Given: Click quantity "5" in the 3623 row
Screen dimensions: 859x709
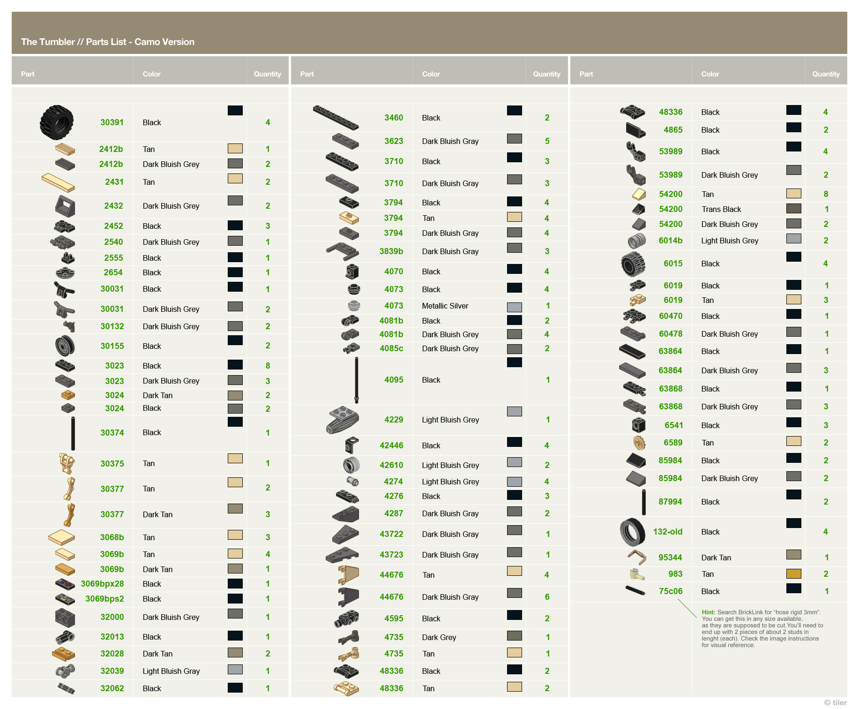Looking at the screenshot, I should click(547, 141).
